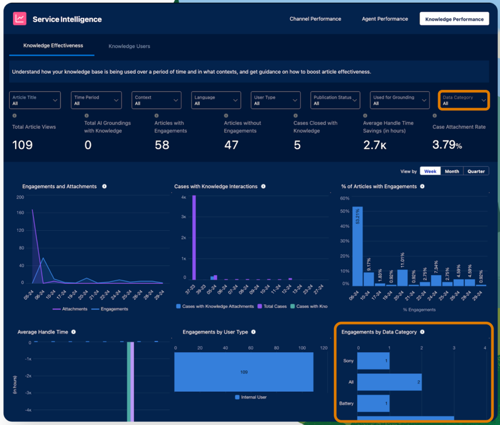Switch chart view to Month
The height and width of the screenshot is (425, 500).
click(452, 171)
